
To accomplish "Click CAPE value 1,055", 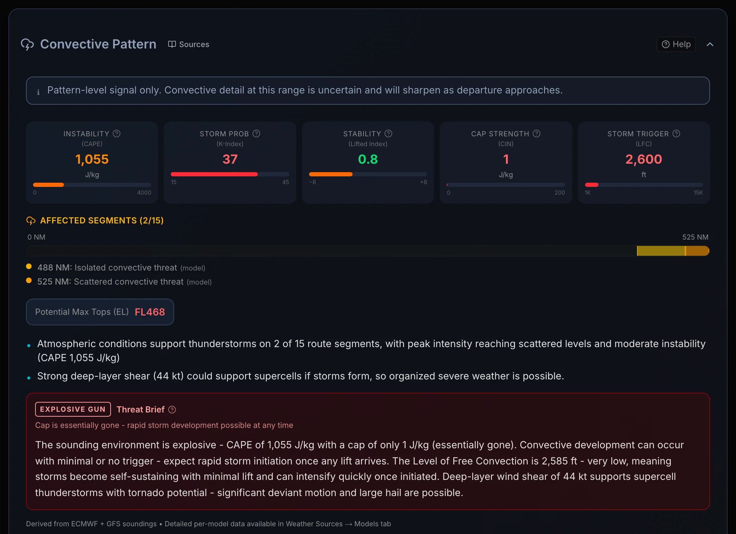I will click(x=92, y=159).
